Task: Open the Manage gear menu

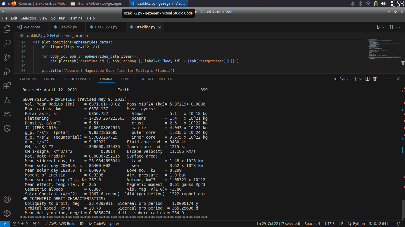Action: 7,213
